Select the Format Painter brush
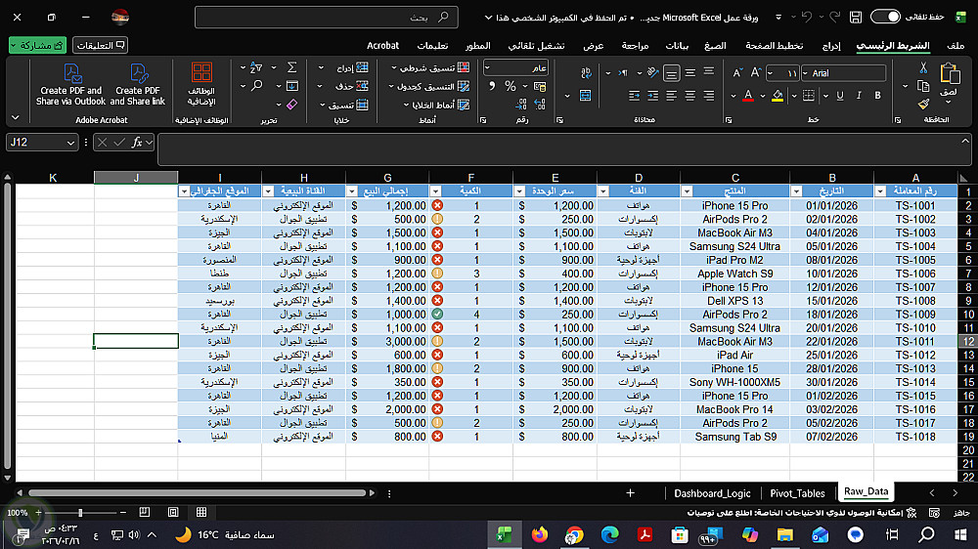 [923, 105]
